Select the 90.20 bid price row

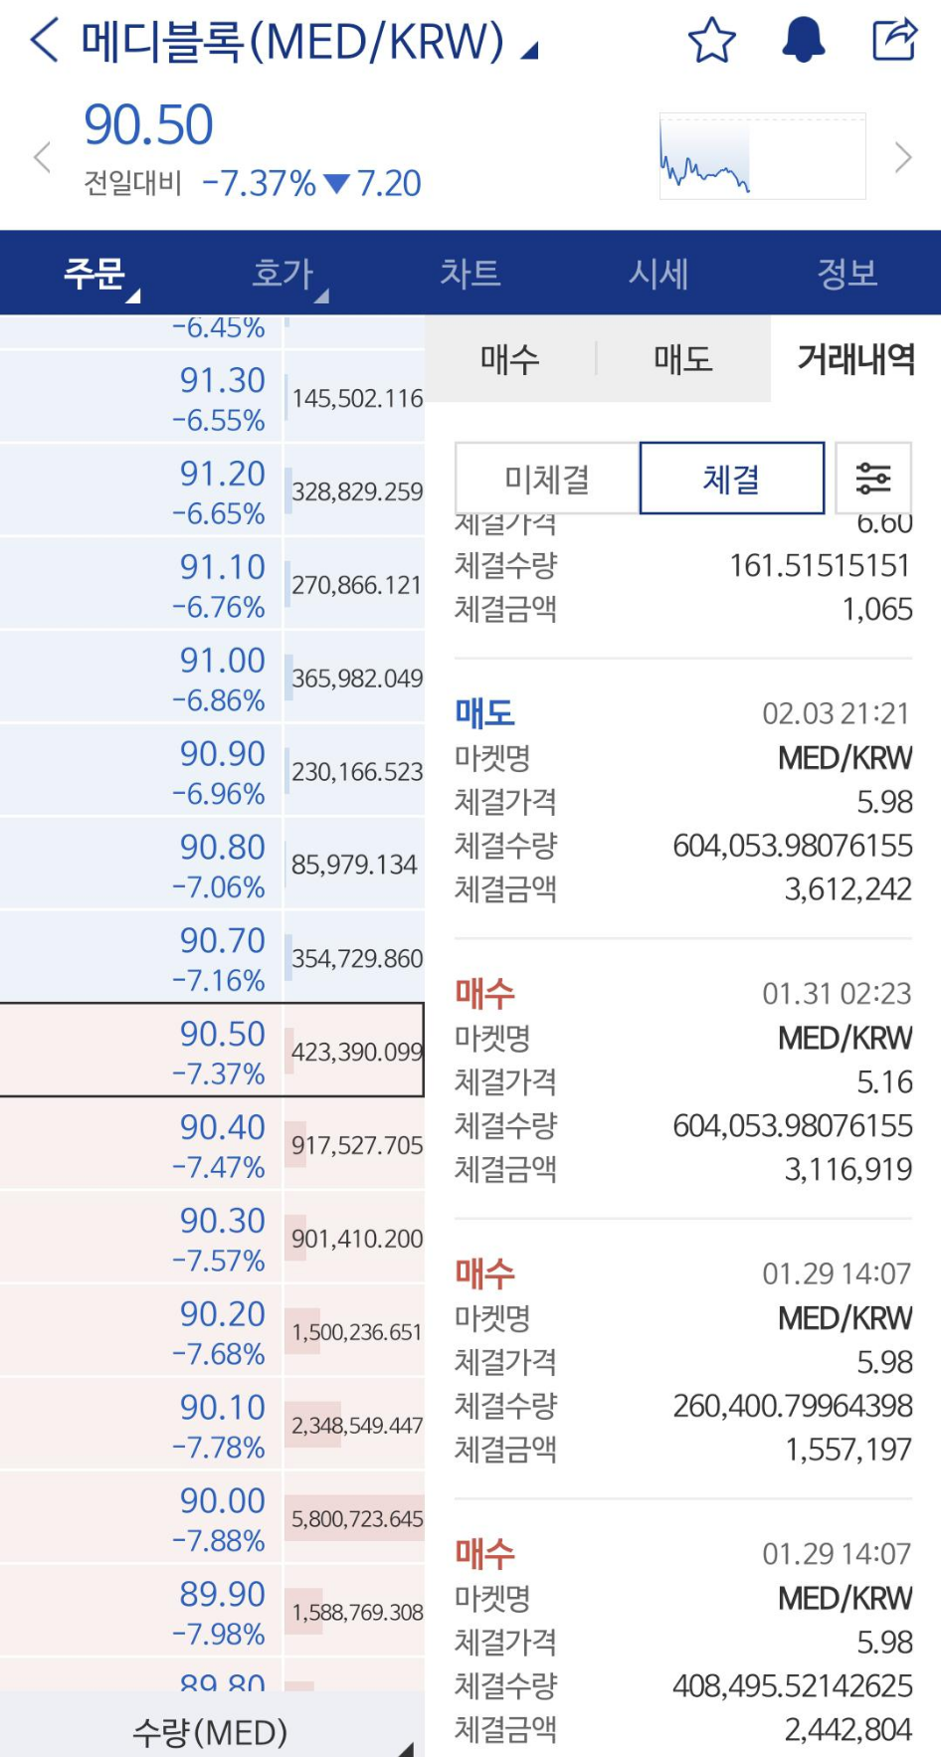(x=212, y=1332)
